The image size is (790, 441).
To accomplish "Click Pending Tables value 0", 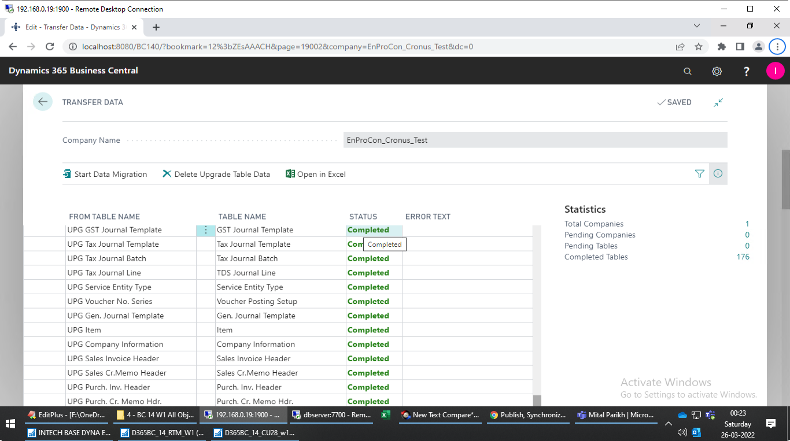I will (747, 246).
